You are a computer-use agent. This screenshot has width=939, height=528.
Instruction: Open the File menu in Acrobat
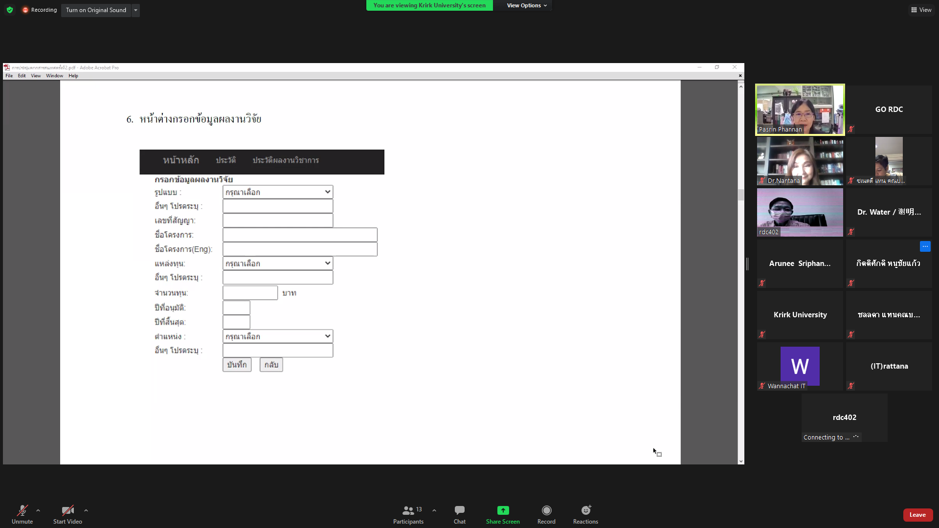tap(9, 76)
